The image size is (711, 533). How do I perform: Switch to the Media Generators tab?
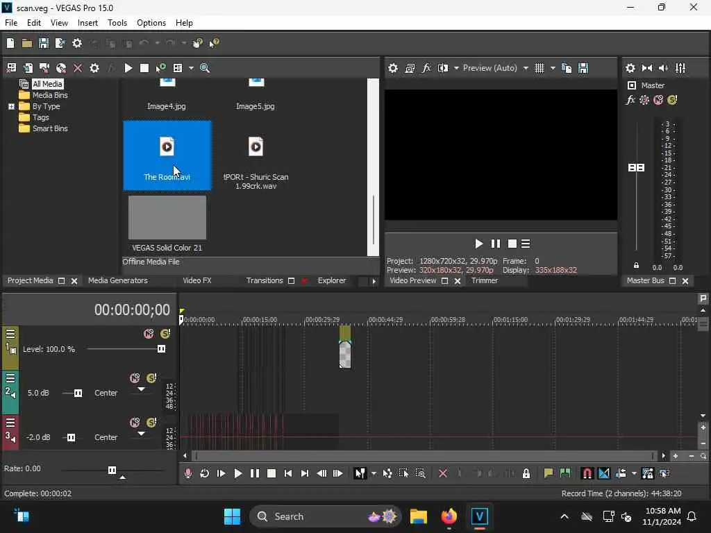[118, 280]
